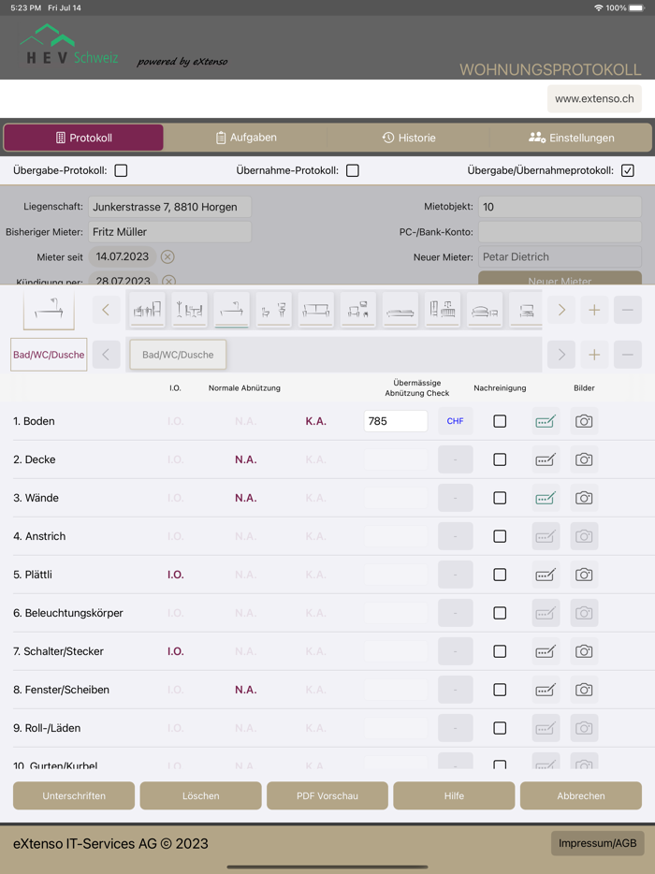This screenshot has width=655, height=874.
Task: Tick Nachreinigung for Plättli
Action: (500, 575)
